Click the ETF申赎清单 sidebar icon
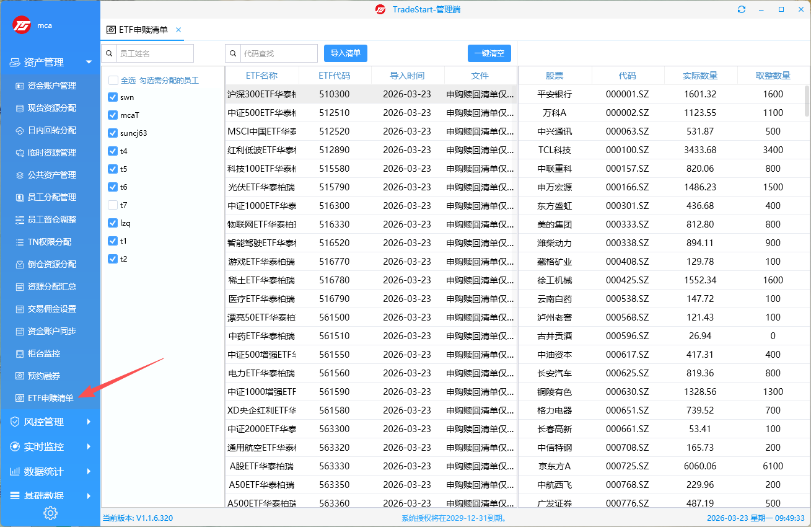811x527 pixels. click(20, 398)
